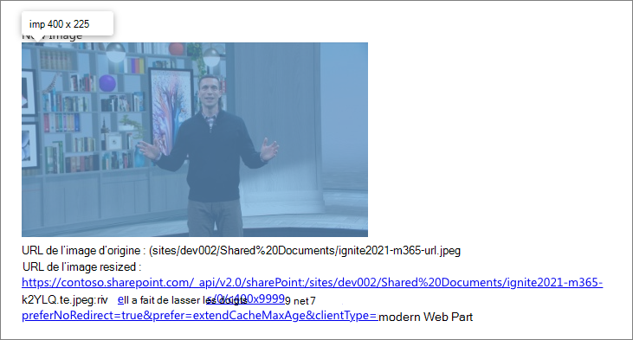Click the img 400 x 225 tooltip
633x340 pixels.
68,24
